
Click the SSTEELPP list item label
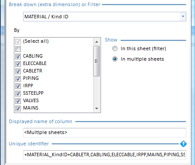34,93
